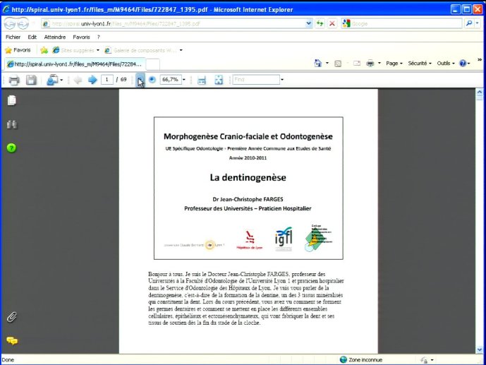Open the collaborate/share PDF icon

click(53, 80)
